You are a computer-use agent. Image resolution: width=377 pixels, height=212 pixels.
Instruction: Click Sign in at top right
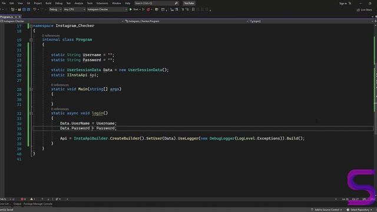tap(343, 4)
